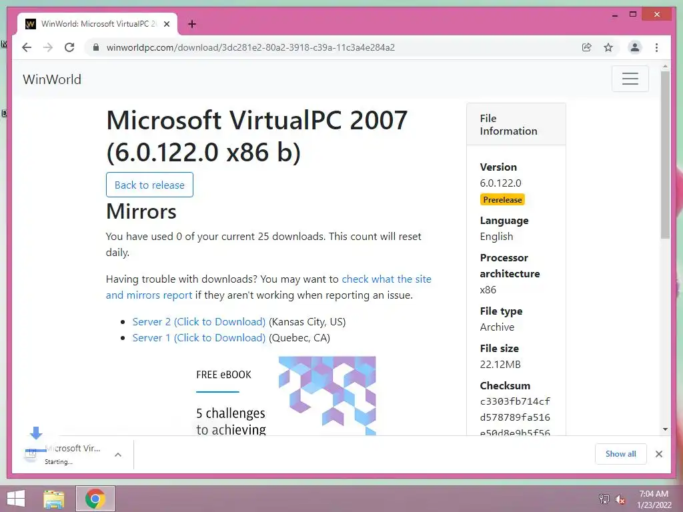
Task: Open the taskbar clock and date
Action: [654, 499]
